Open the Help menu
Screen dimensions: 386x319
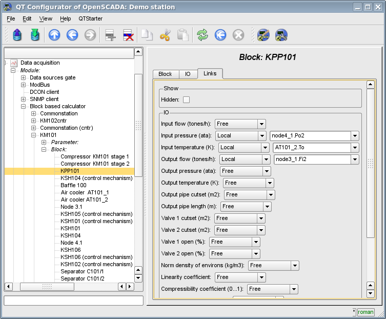pos(66,18)
